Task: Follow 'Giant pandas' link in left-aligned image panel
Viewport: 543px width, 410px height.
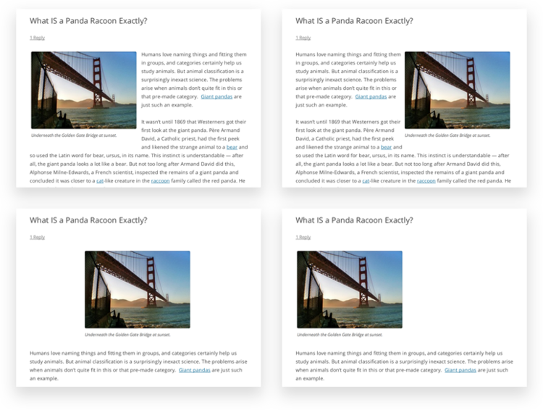Action: [216, 96]
